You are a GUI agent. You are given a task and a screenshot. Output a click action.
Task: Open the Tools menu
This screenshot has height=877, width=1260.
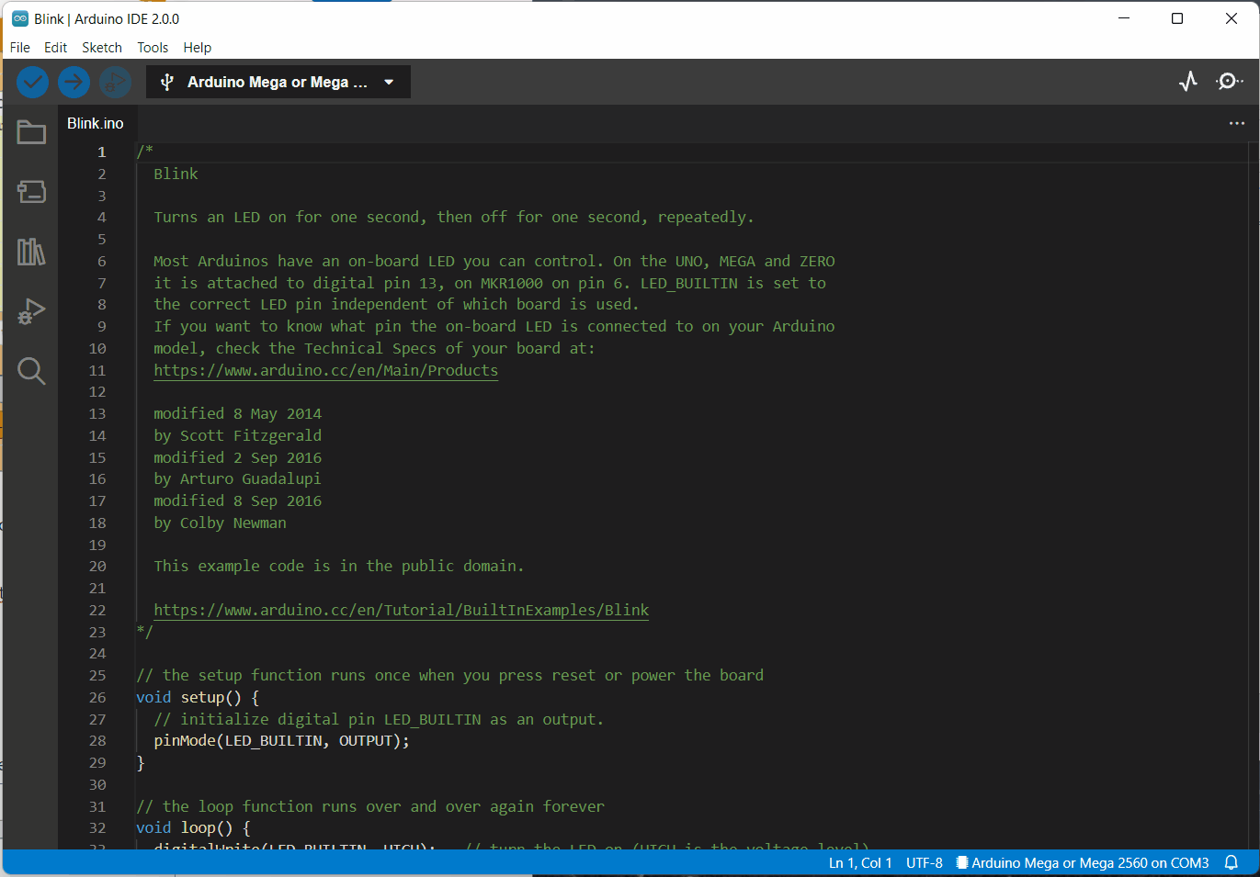[153, 48]
